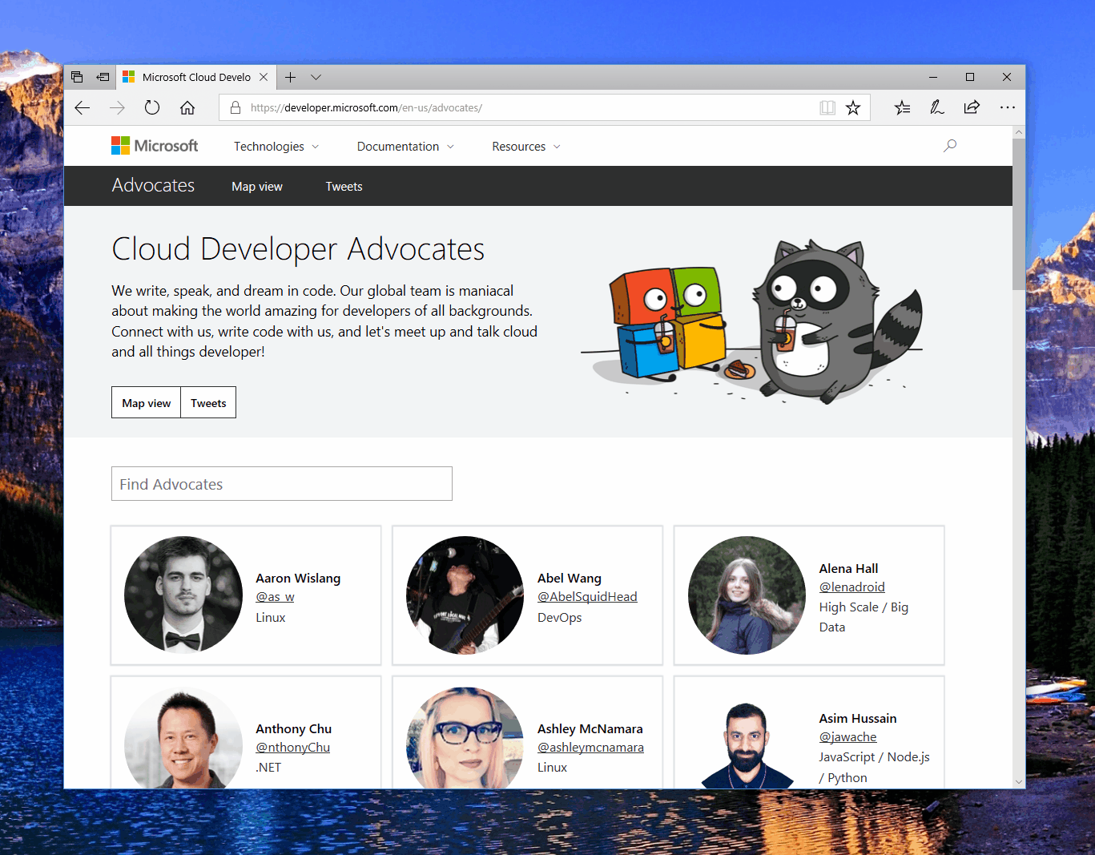Click the Cloud Developer Advocates heading
This screenshot has width=1095, height=855.
click(298, 249)
